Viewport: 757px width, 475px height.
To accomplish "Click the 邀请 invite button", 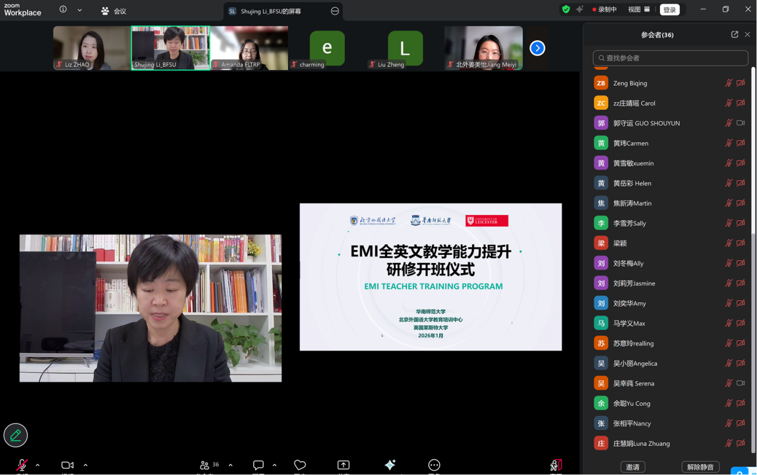I will 633,467.
